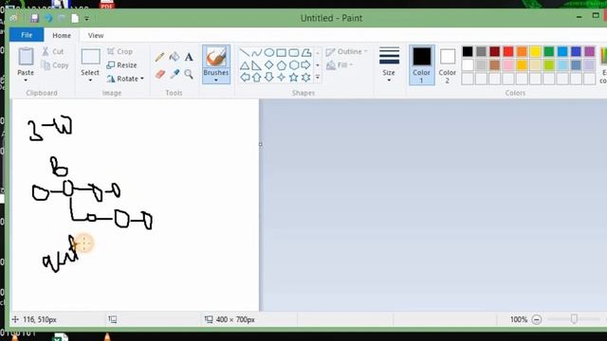Choose the Diamond shape
Screen dimensions: 607x341
(x=268, y=65)
